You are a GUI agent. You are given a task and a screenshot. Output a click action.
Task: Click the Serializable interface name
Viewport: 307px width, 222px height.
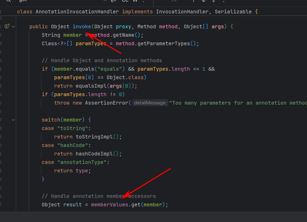tap(233, 12)
